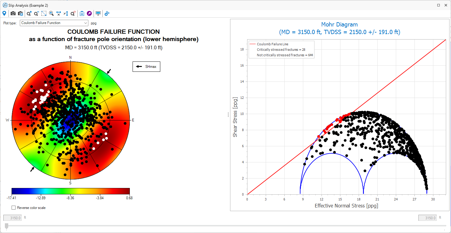451x233 pixels.
Task: Open the Plot type dropdown
Action: [54, 23]
